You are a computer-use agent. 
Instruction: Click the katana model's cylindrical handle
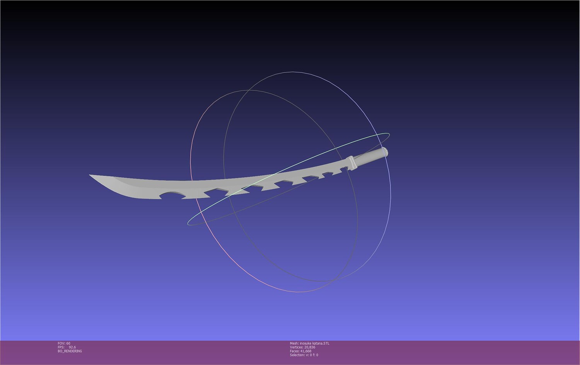pos(370,156)
